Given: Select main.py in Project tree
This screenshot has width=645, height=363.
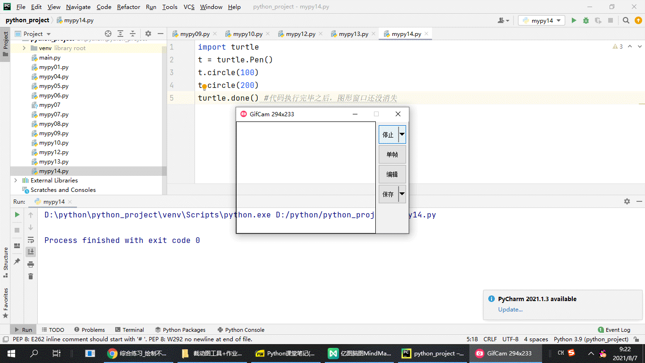Looking at the screenshot, I should coord(50,58).
